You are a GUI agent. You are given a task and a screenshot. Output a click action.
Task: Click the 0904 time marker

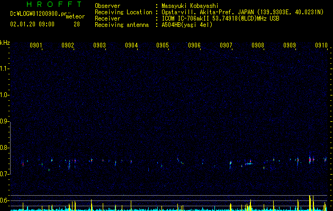(131, 45)
